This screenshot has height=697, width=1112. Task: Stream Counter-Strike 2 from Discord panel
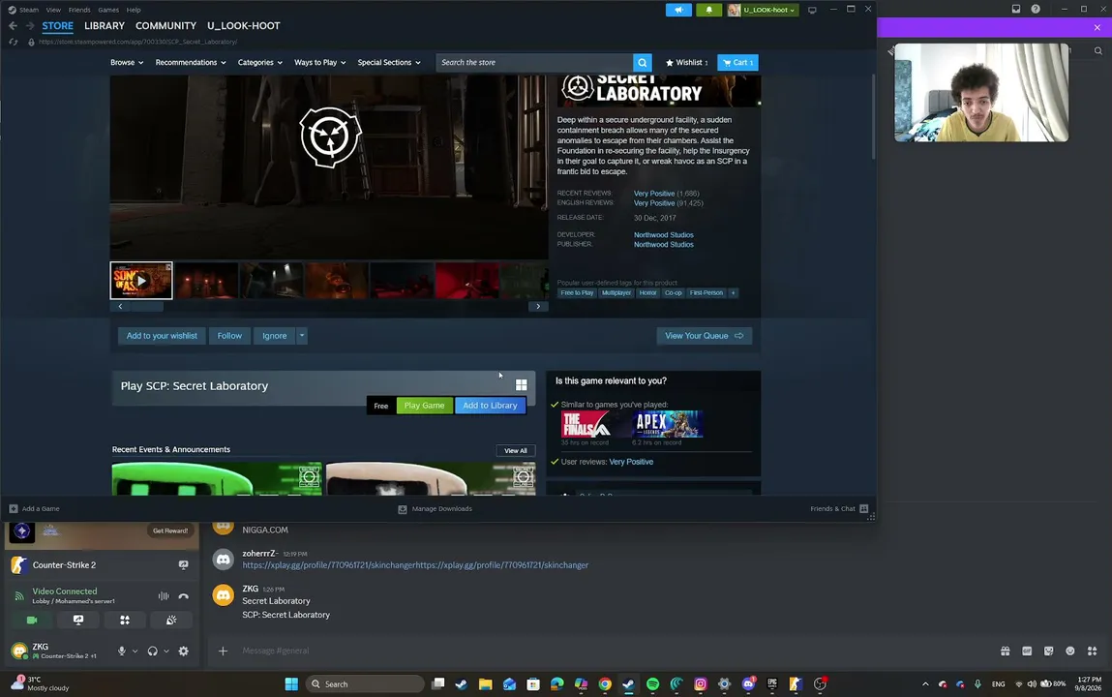point(184,565)
